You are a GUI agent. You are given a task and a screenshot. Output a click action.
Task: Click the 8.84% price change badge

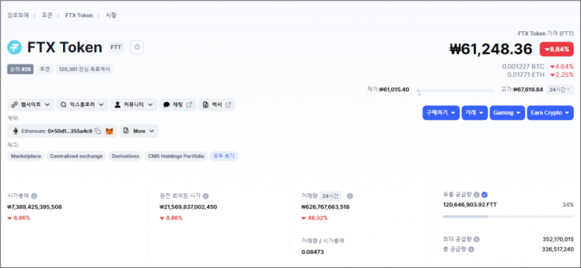pyautogui.click(x=556, y=49)
